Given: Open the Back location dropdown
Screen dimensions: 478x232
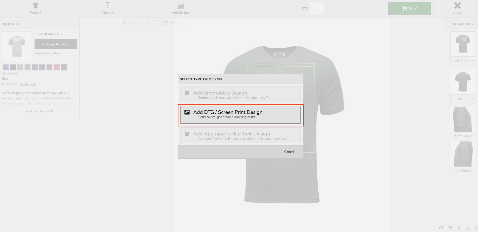Looking at the screenshot, I should (463, 99).
